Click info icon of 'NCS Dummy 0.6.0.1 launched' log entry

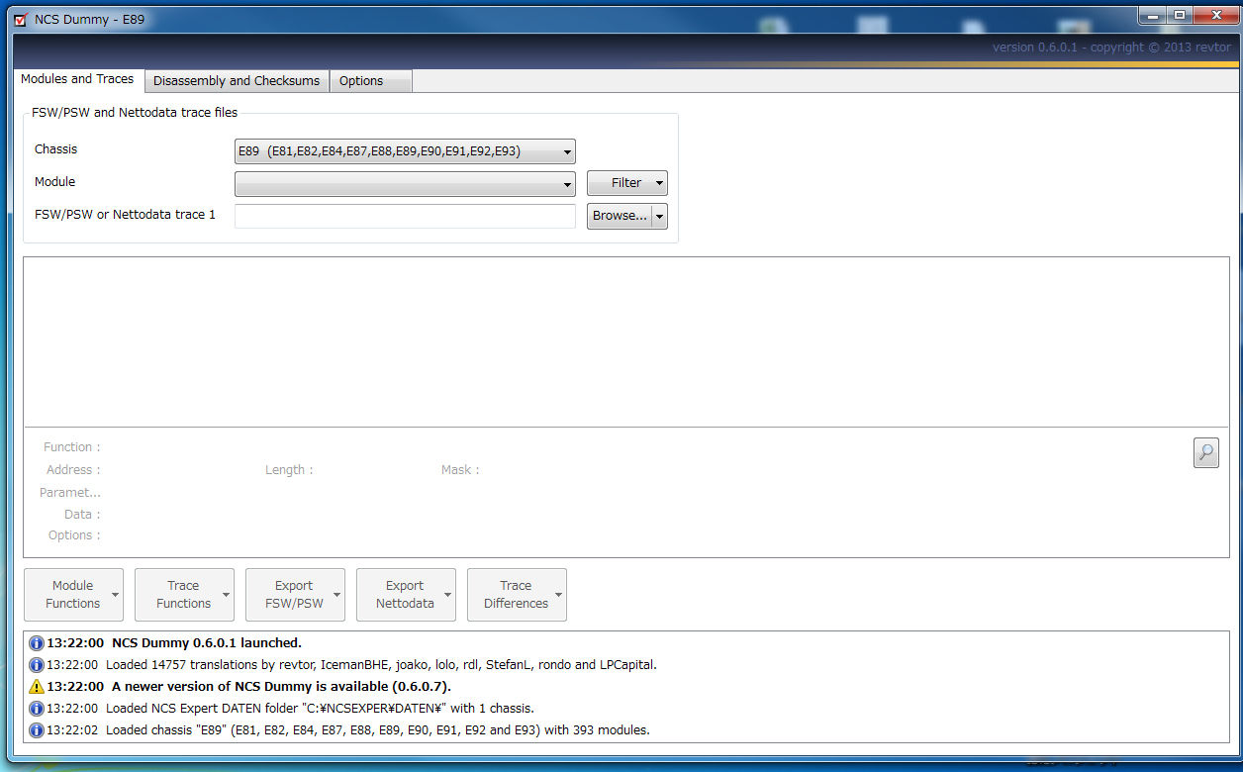click(37, 643)
